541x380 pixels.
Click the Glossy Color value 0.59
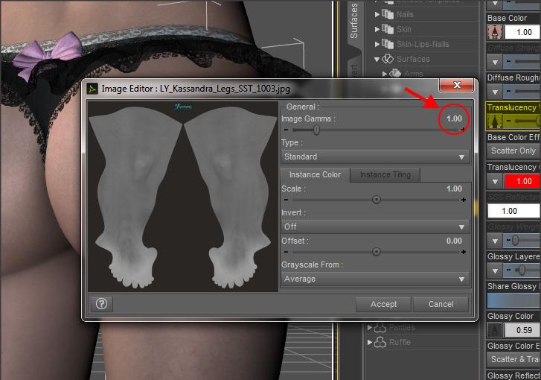522,330
